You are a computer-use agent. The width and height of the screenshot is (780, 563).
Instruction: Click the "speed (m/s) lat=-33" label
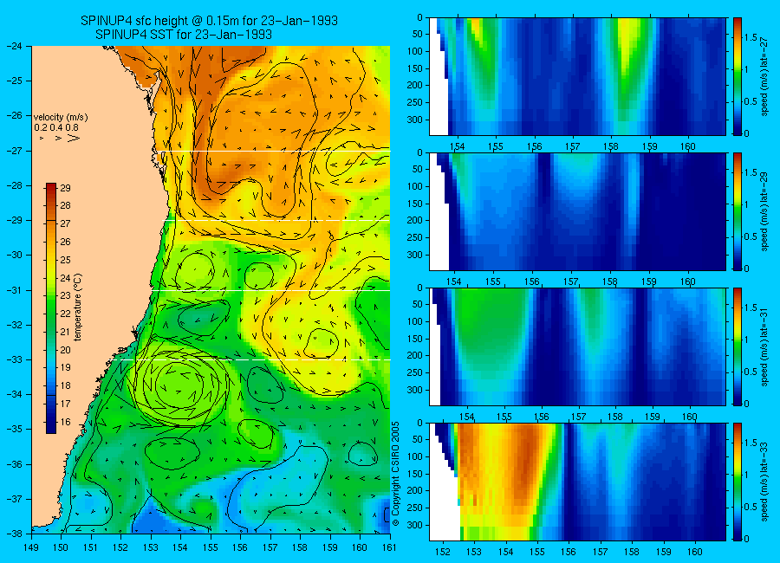pyautogui.click(x=764, y=482)
